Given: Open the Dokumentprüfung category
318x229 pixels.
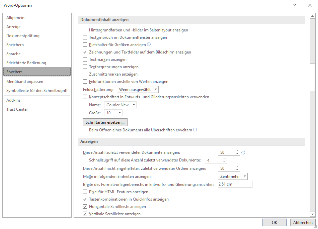Looking at the screenshot, I should coord(37,36).
